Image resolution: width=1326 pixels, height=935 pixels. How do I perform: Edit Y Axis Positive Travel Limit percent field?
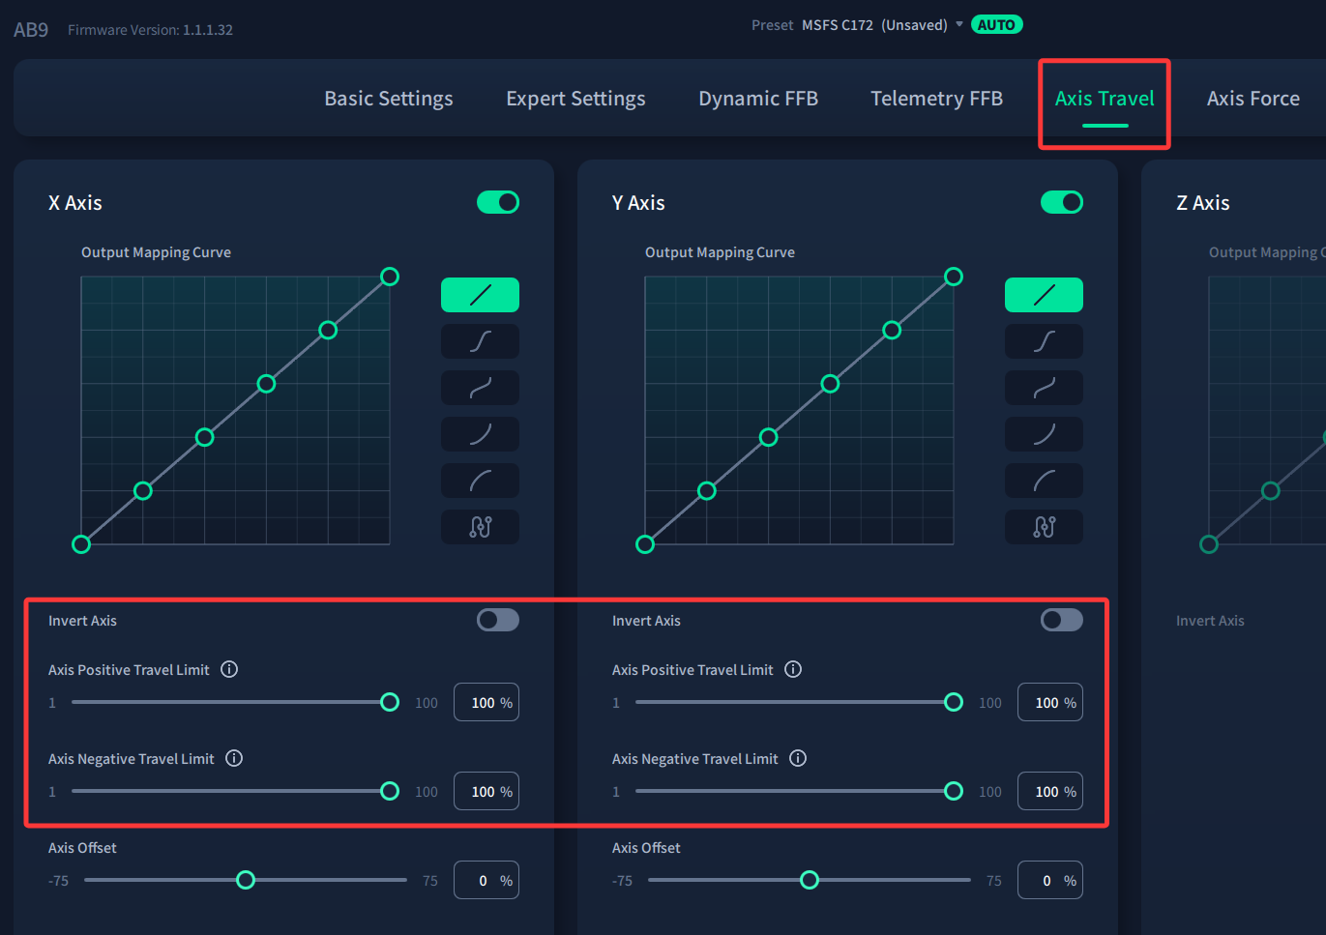(1050, 703)
